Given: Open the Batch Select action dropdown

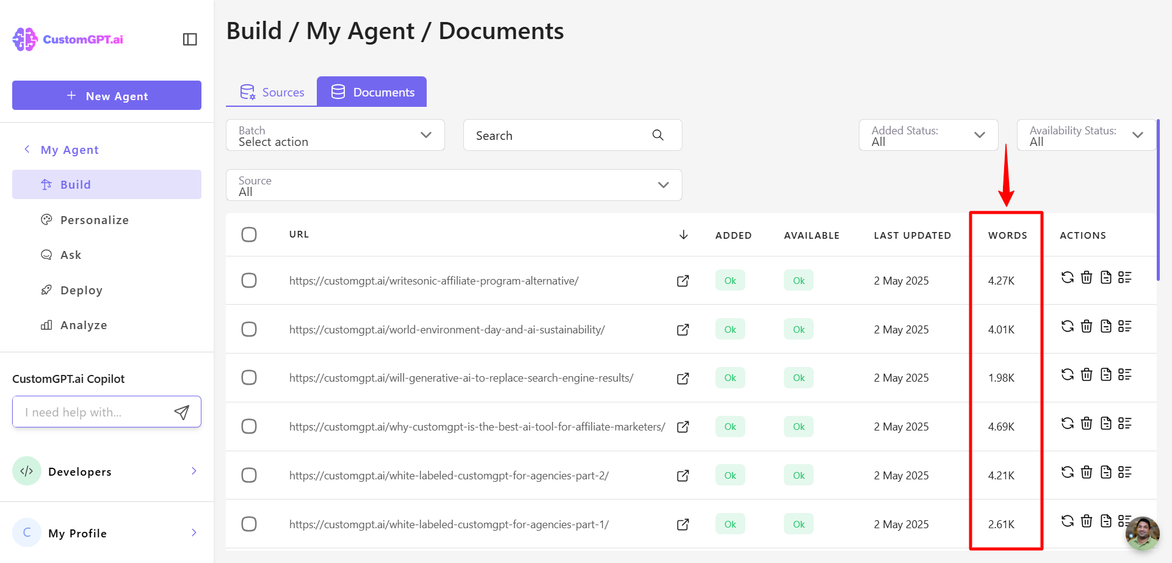Looking at the screenshot, I should click(335, 135).
